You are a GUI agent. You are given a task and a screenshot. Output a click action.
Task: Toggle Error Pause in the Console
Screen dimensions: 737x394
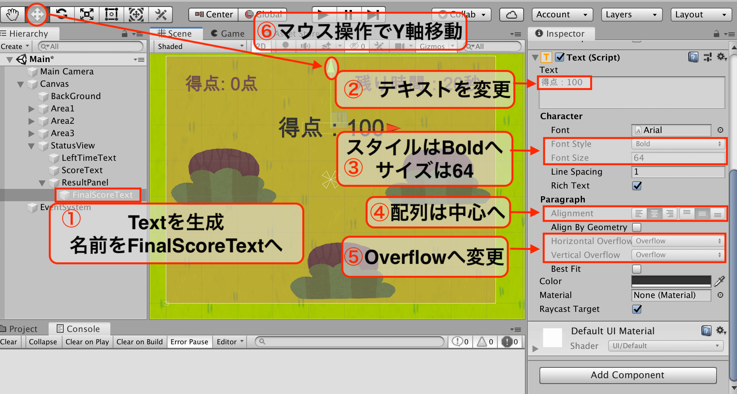point(189,342)
